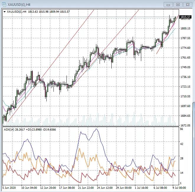
Task: Click the 17 Jun 08:00 time label
Action: [67, 188]
